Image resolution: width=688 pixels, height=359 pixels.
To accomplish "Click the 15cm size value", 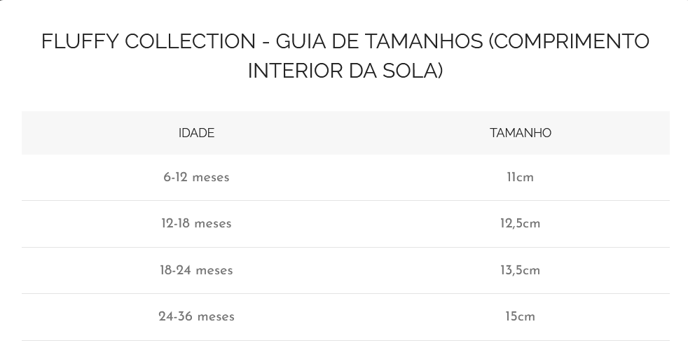I will coord(521,317).
